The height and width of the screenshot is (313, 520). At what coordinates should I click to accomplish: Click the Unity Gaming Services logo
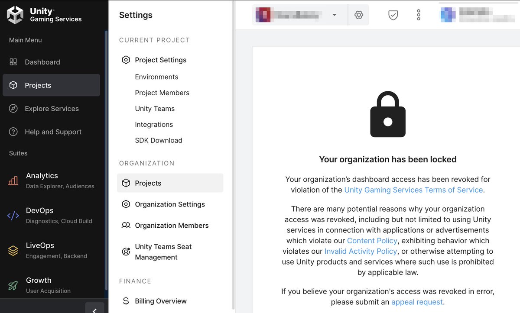coord(44,15)
